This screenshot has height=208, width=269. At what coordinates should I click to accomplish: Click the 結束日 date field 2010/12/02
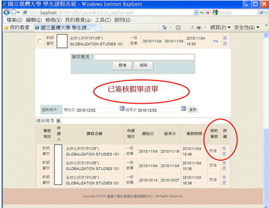(x=158, y=110)
